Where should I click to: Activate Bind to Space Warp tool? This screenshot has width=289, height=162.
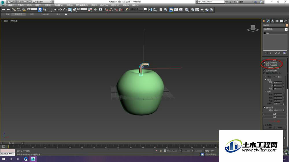pyautogui.click(x=24, y=9)
